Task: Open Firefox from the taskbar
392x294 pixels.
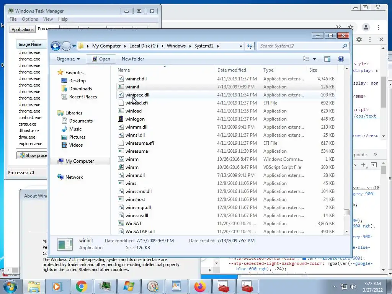Action: 200,286
